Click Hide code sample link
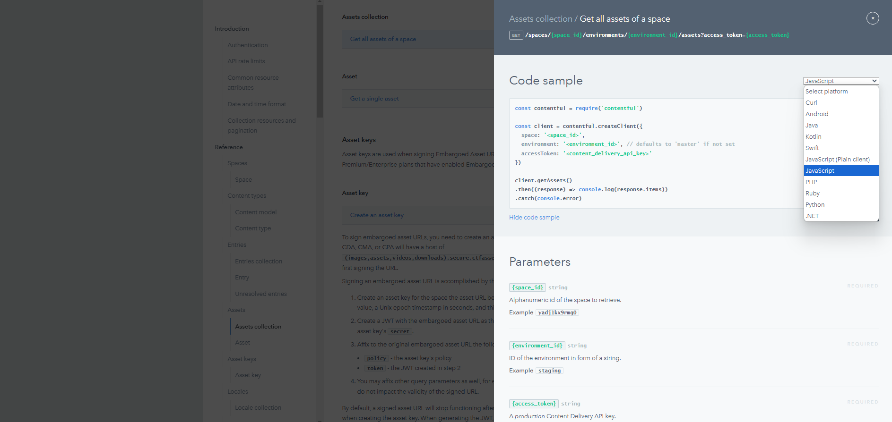The height and width of the screenshot is (422, 892). click(x=534, y=217)
